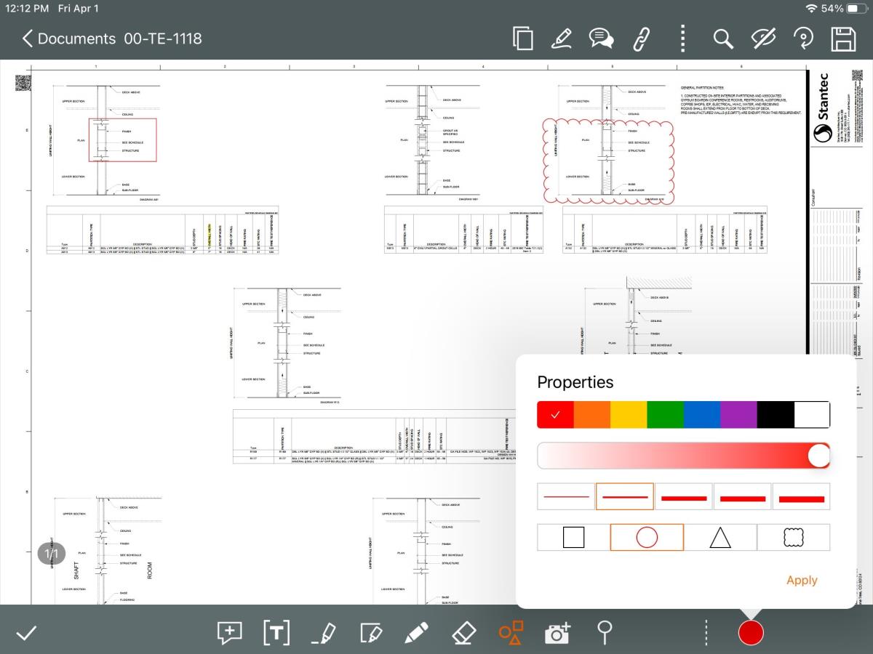Choose the cloud shape option
This screenshot has height=654, width=873.
tap(793, 537)
